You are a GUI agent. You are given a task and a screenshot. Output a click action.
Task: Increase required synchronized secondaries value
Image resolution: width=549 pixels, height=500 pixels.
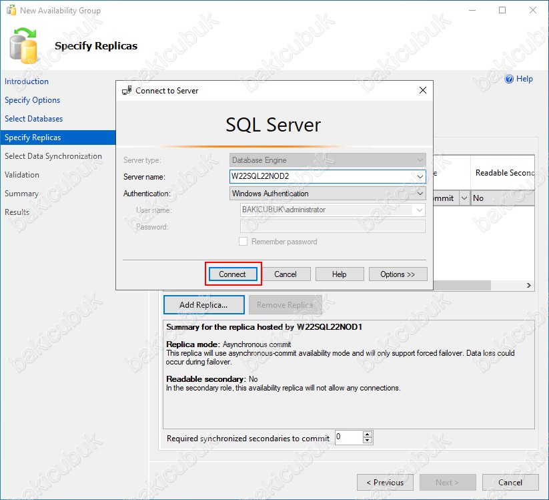tap(368, 435)
